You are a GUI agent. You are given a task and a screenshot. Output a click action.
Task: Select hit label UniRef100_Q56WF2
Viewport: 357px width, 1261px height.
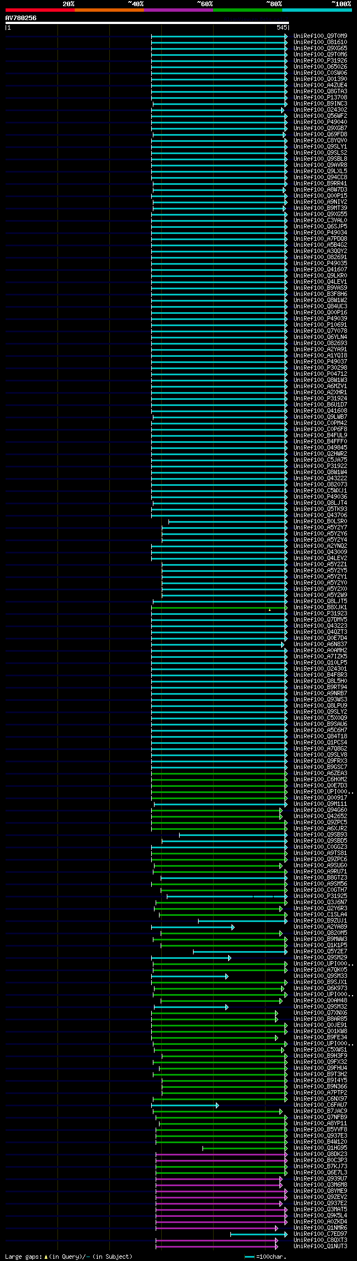(320, 116)
